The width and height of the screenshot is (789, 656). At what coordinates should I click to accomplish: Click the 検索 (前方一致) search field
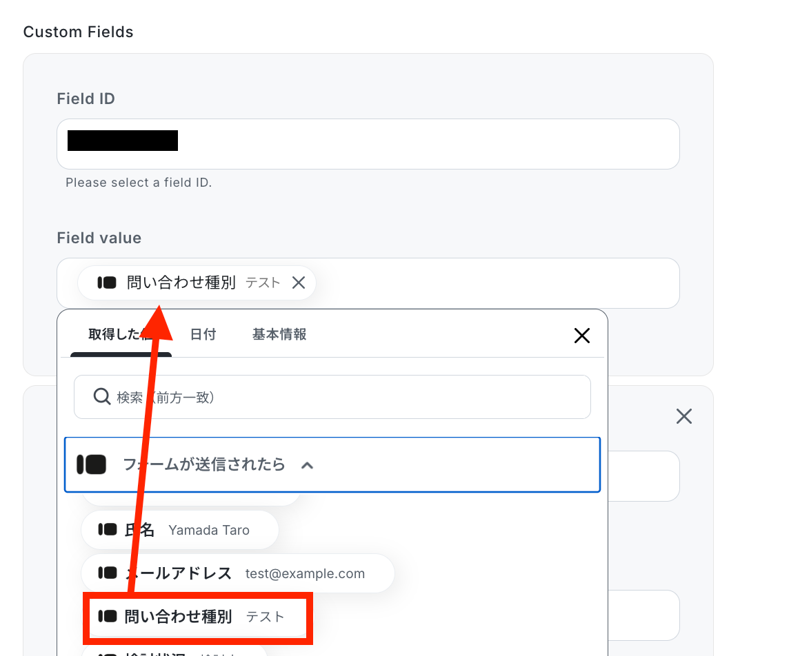332,397
